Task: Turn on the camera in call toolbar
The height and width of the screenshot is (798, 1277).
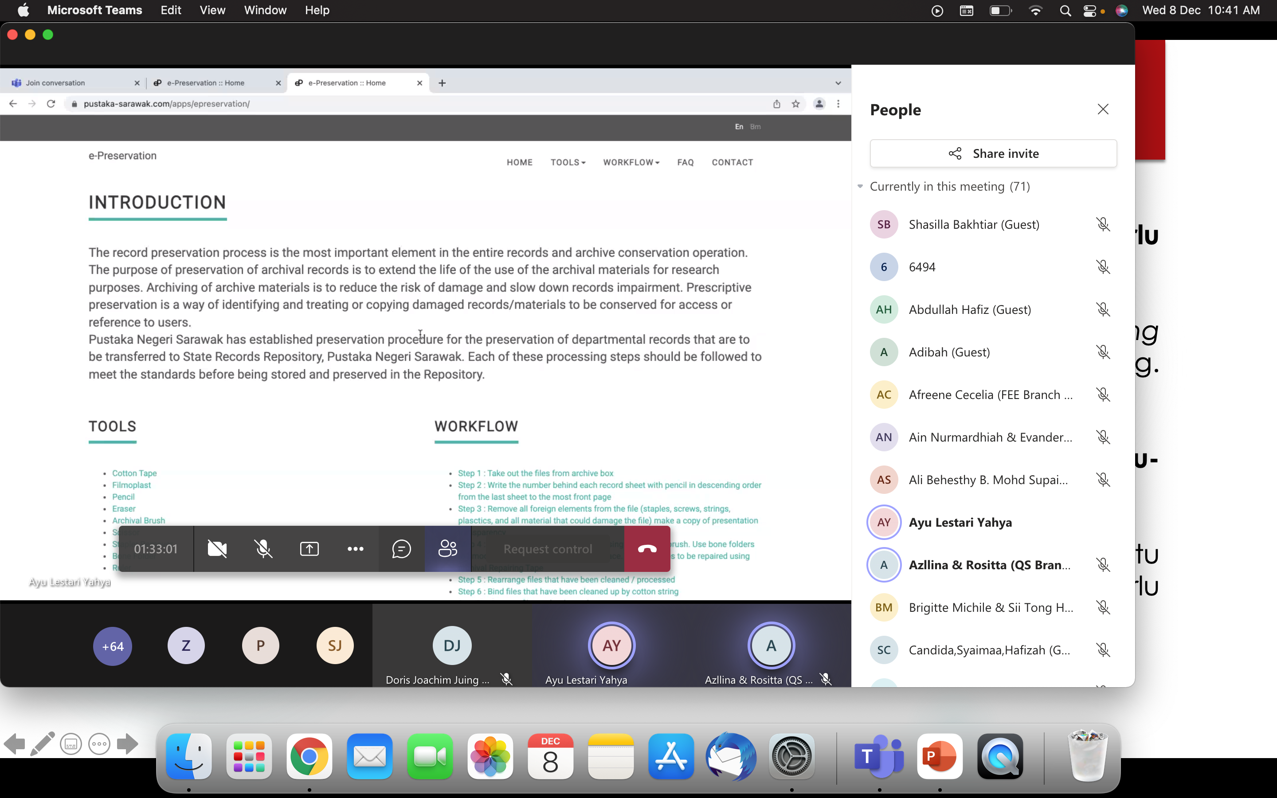Action: click(217, 549)
